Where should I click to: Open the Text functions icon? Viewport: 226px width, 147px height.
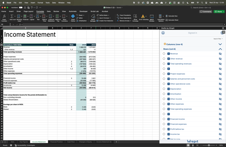point(37,16)
